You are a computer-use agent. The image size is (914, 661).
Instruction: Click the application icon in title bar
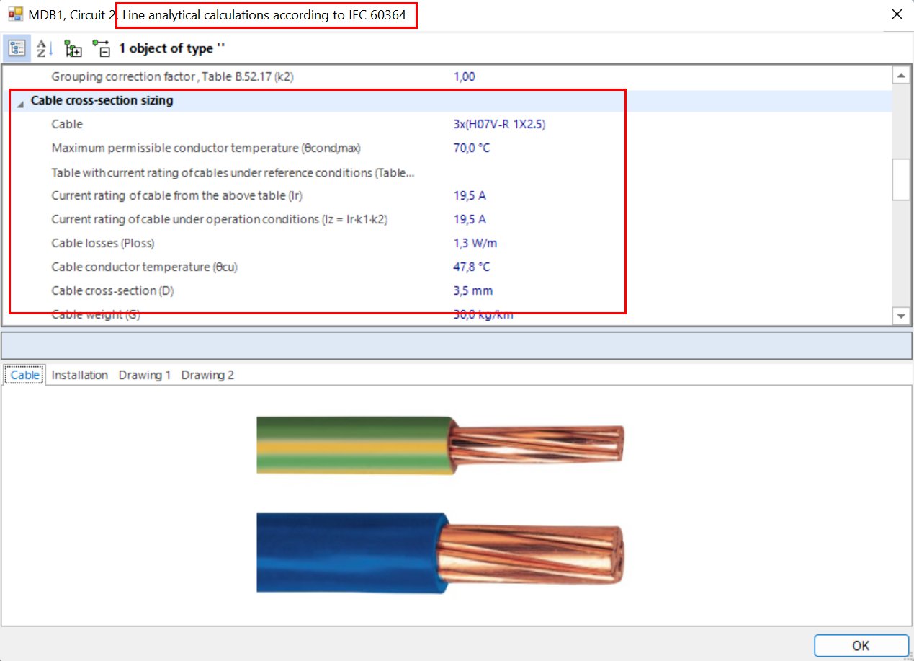tap(14, 14)
